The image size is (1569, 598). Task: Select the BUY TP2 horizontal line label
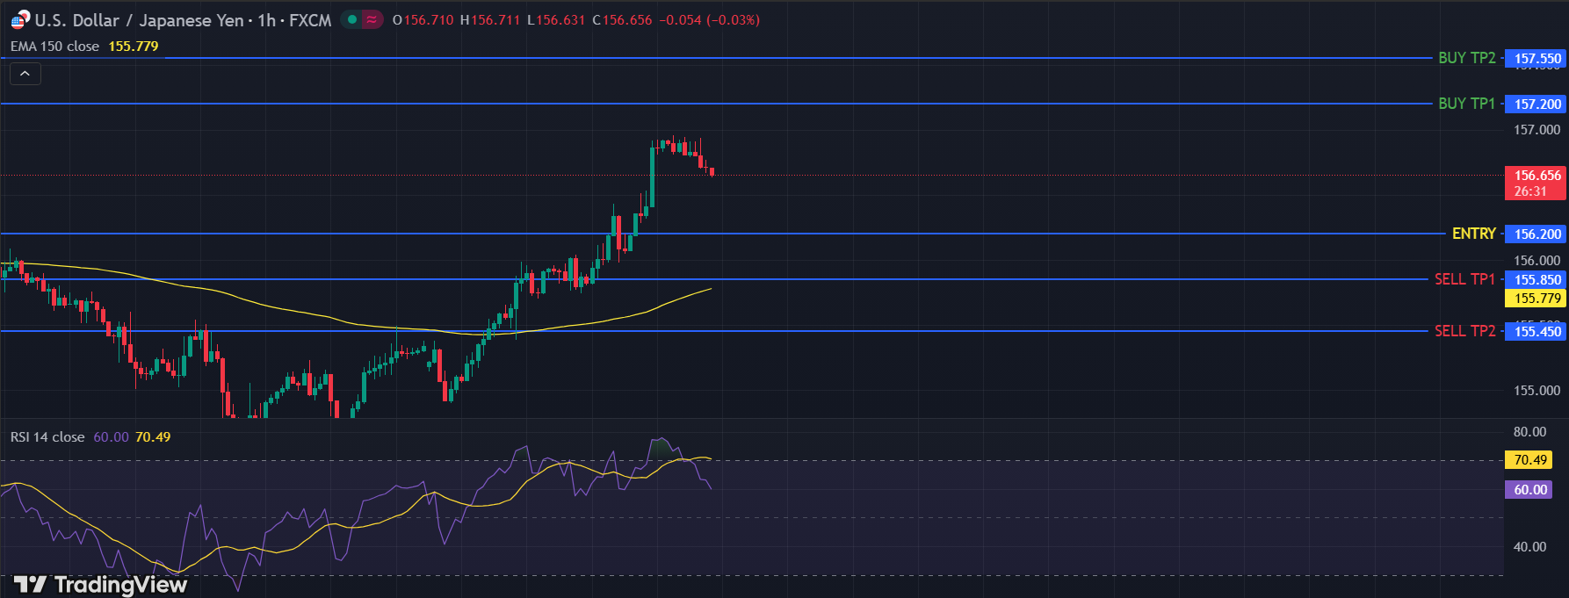point(1466,58)
